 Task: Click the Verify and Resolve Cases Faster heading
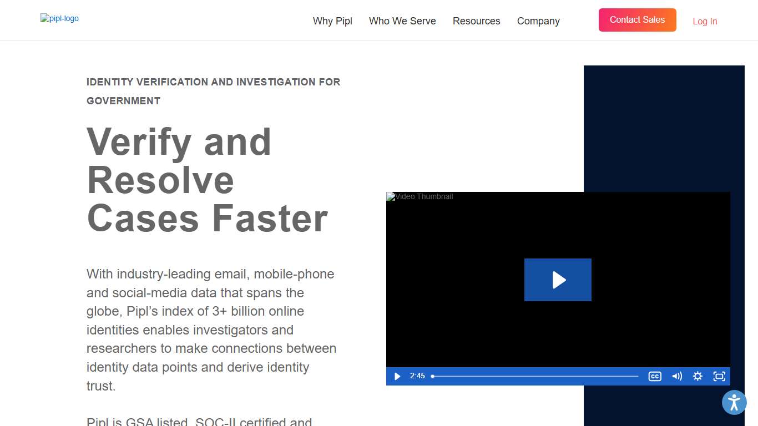[207, 180]
